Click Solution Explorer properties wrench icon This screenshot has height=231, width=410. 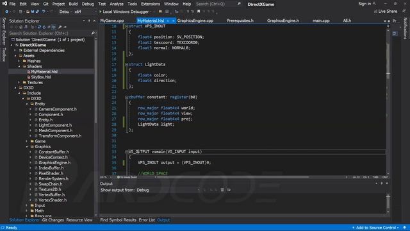click(60, 27)
